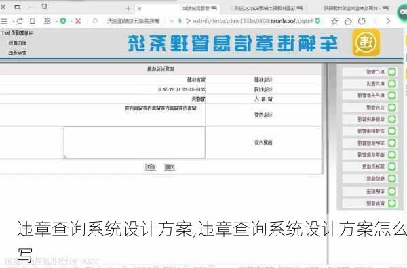Click the green avatar mask icon
This screenshot has width=407, height=268.
coord(402,12)
